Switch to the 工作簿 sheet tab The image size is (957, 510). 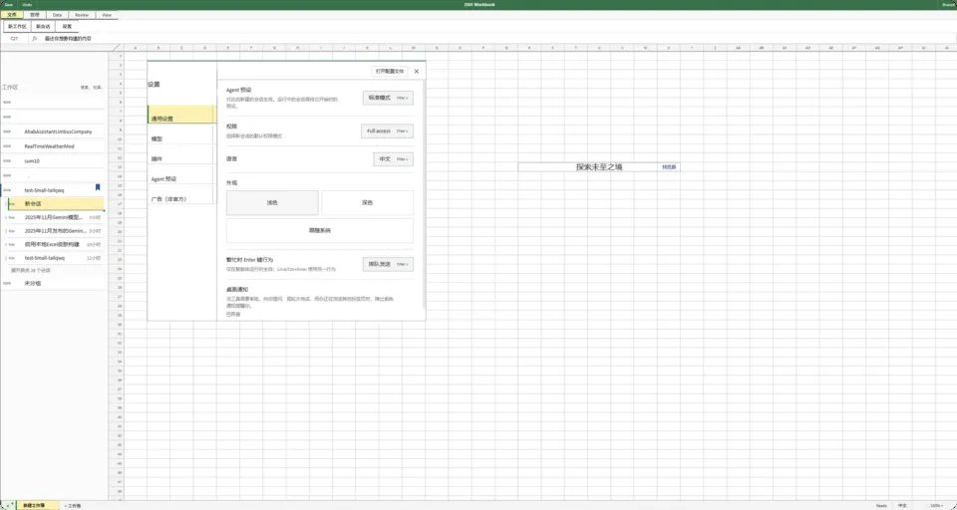click(74, 506)
